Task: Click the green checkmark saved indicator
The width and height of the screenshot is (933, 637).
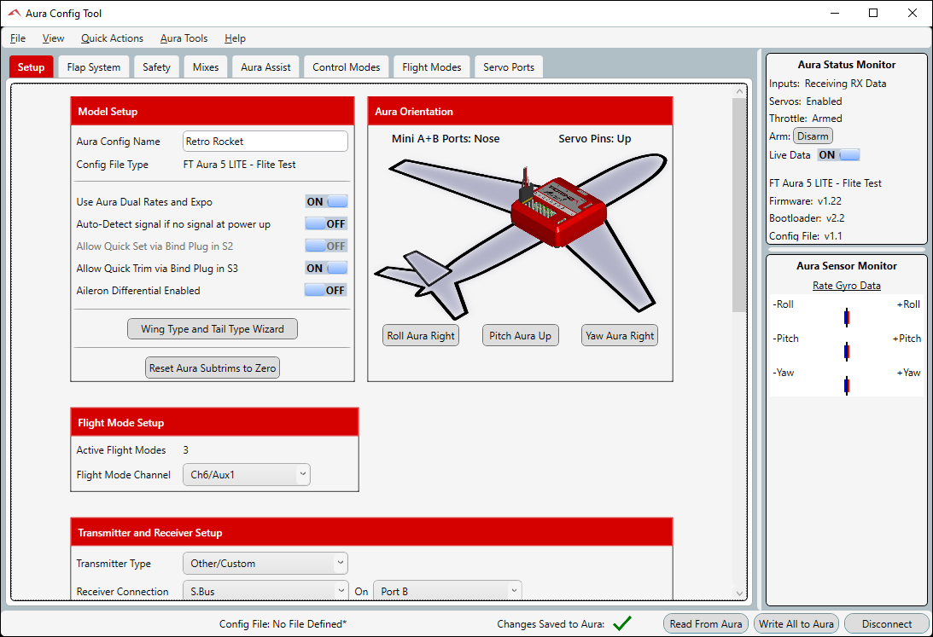Action: [x=622, y=623]
